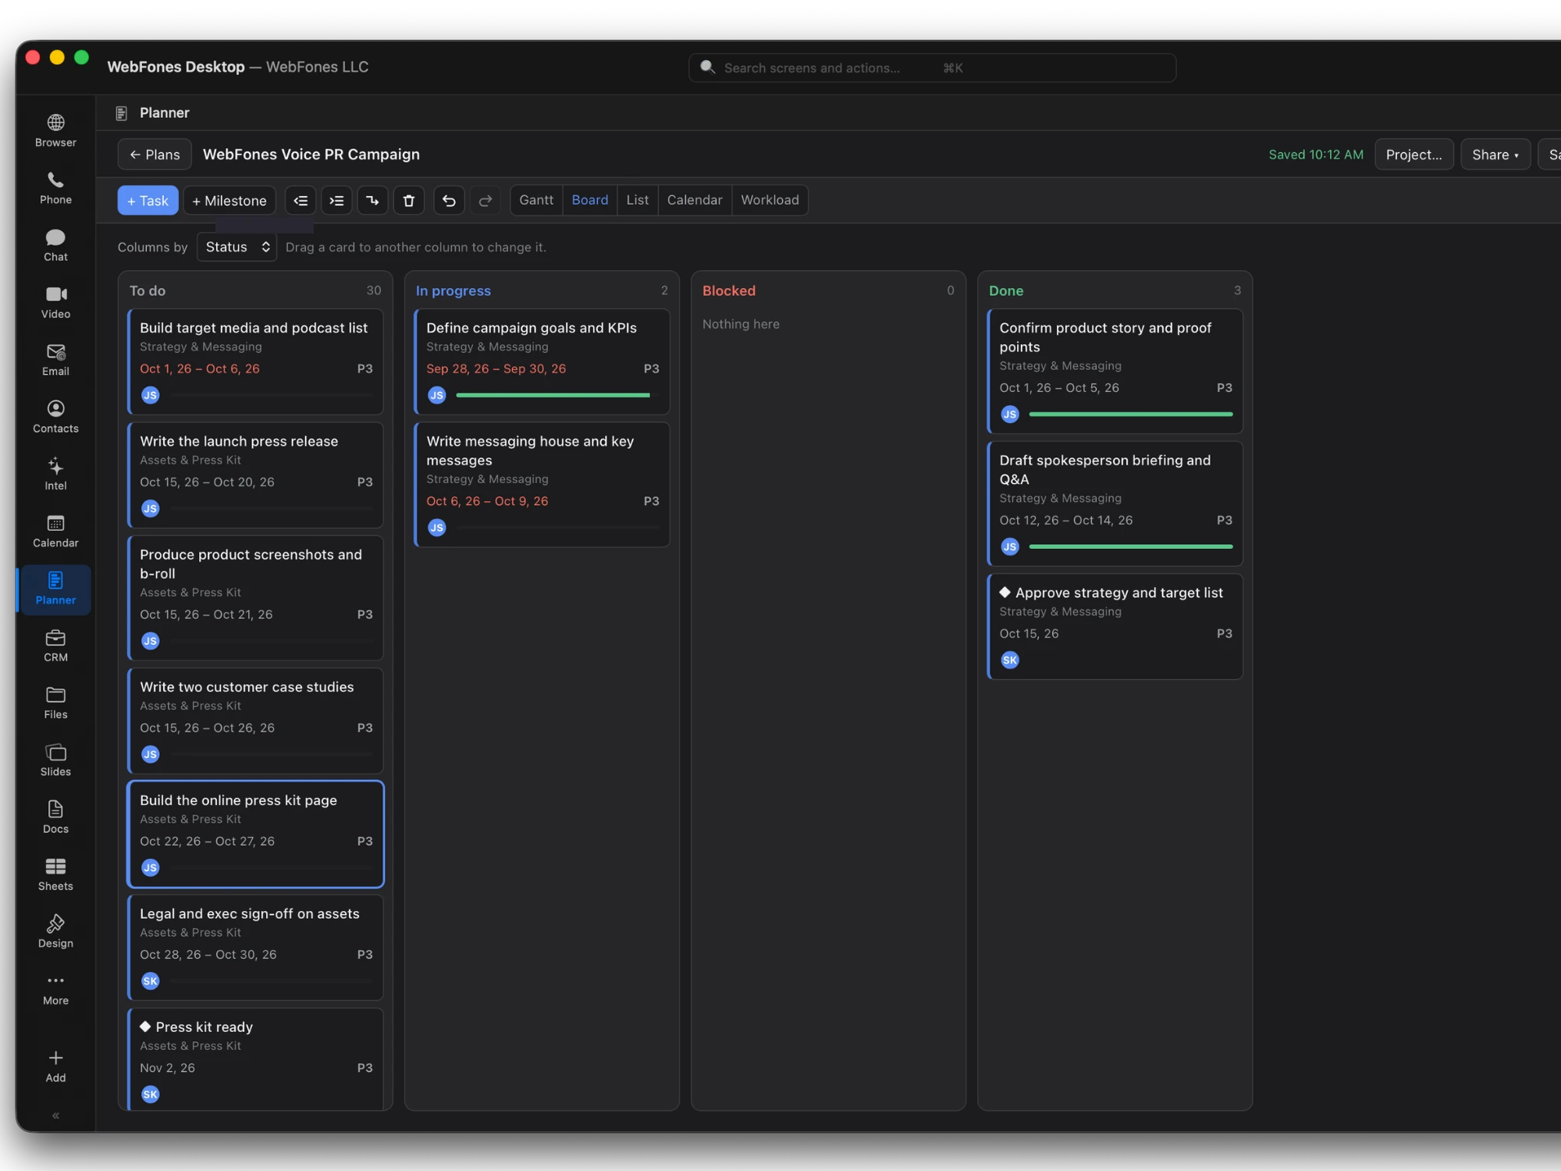Click the delete trash toolbar icon
The width and height of the screenshot is (1561, 1171).
tap(408, 201)
